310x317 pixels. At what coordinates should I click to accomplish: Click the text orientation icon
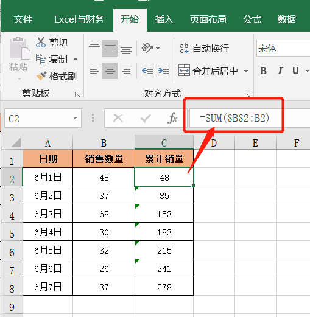[147, 48]
